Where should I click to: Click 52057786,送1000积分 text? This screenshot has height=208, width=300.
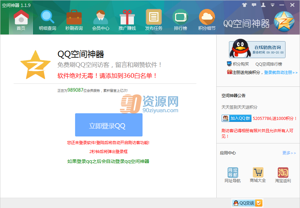point(275,119)
